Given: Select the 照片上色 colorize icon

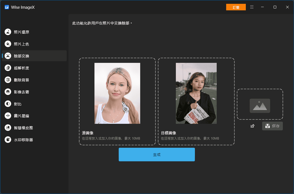Looking at the screenshot, I should click(8, 44).
